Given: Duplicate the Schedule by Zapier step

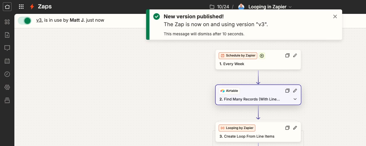Looking at the screenshot, I should point(287,55).
